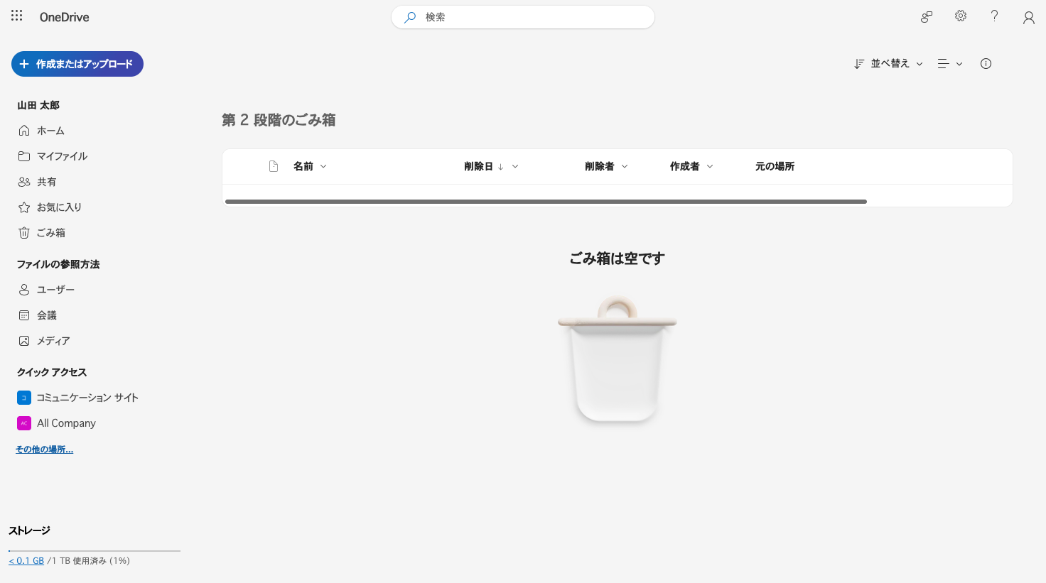Open All Company quick access
Screen dimensions: 1046x583
(x=95, y=423)
